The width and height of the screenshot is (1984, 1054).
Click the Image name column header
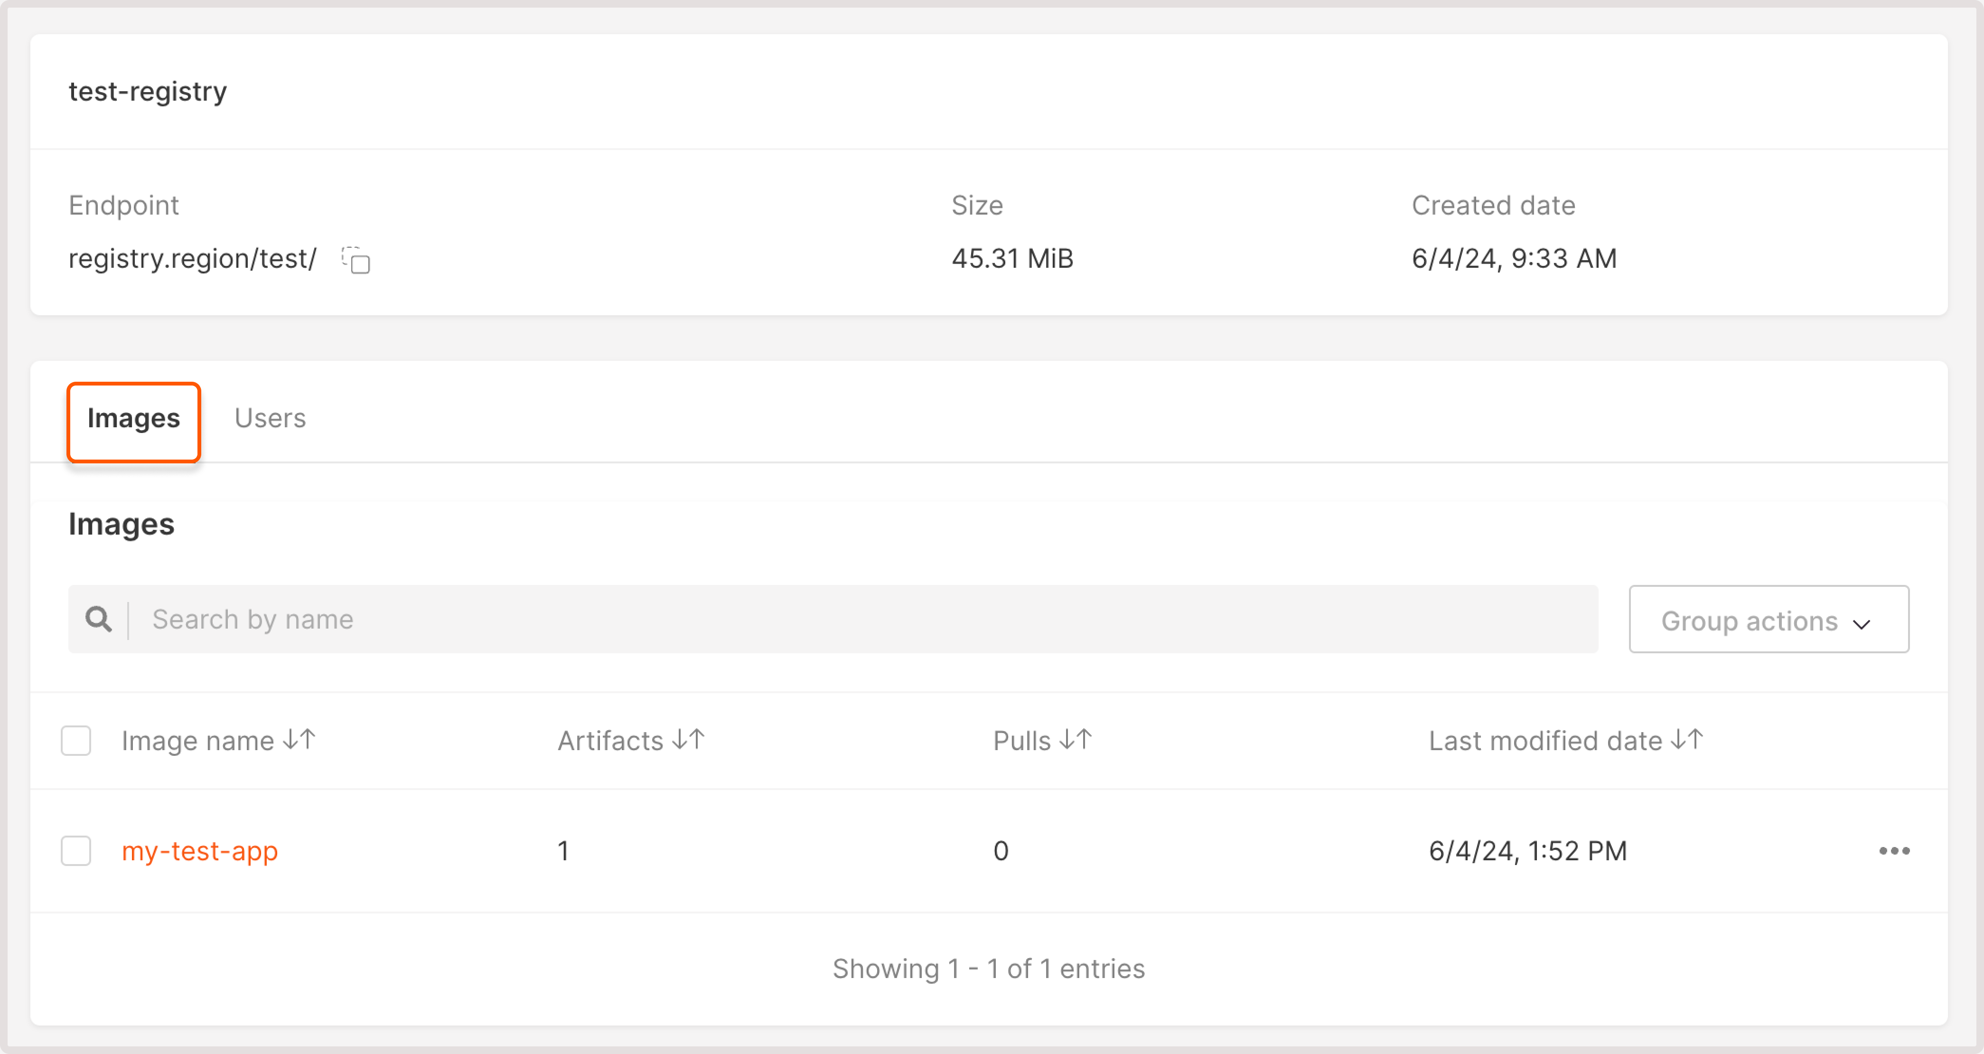tap(198, 741)
